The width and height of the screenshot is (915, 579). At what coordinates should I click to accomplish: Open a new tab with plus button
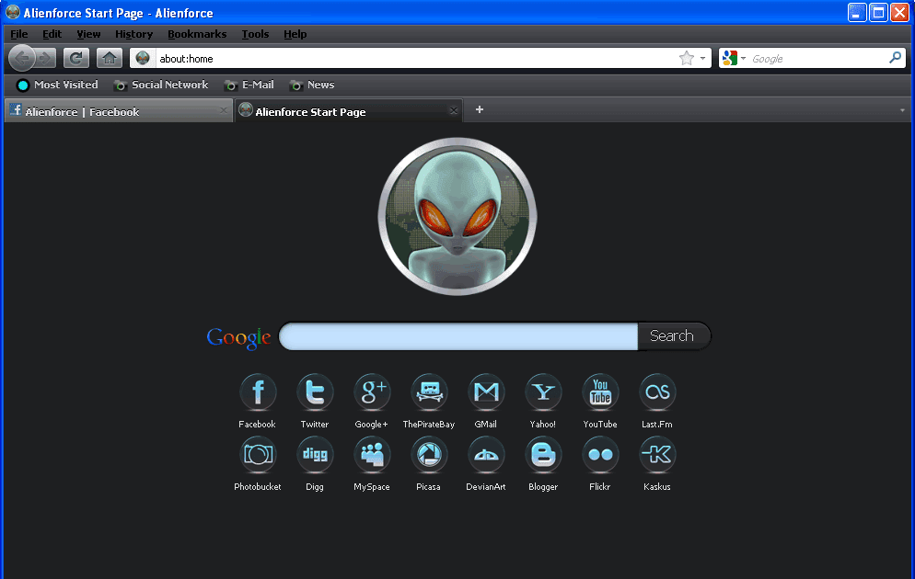coord(479,109)
